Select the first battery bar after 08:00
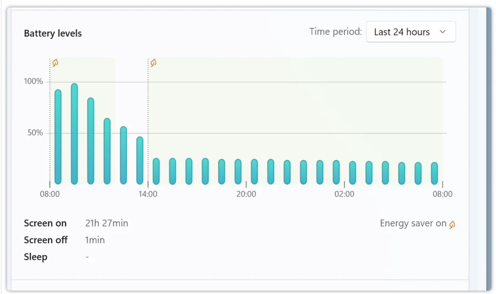This screenshot has height=294, width=496. [58, 137]
